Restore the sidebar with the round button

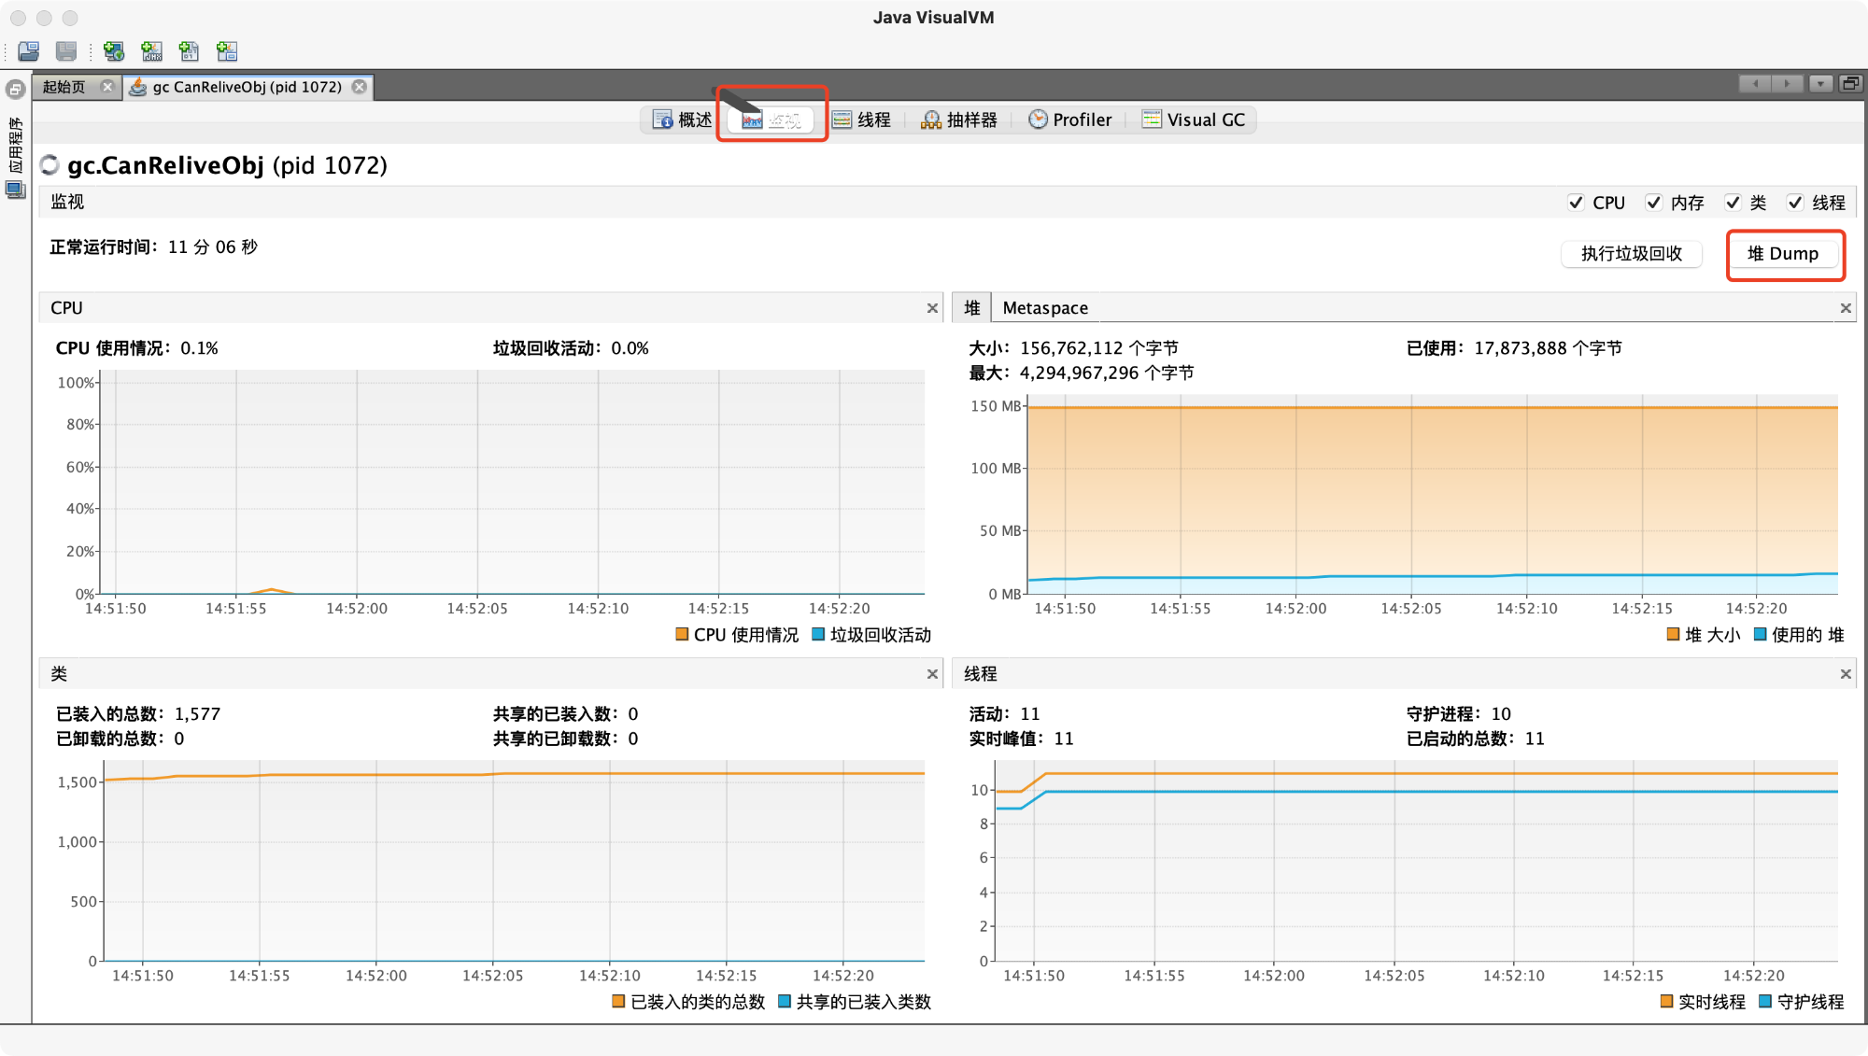(x=15, y=90)
